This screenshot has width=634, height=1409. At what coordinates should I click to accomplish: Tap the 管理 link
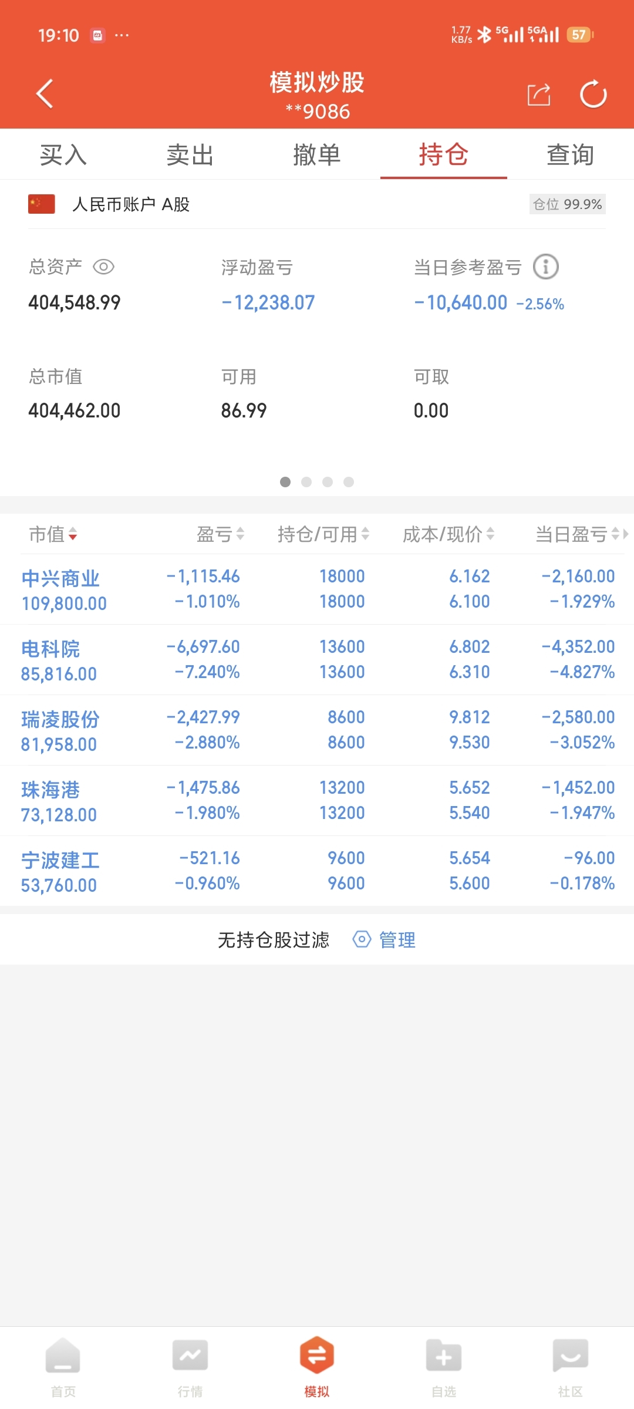(397, 940)
